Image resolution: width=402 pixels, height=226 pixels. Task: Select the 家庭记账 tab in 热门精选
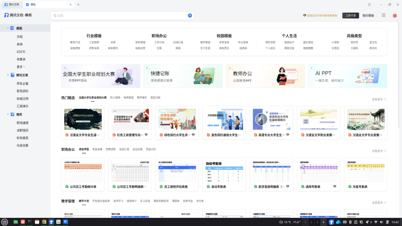tap(155, 97)
